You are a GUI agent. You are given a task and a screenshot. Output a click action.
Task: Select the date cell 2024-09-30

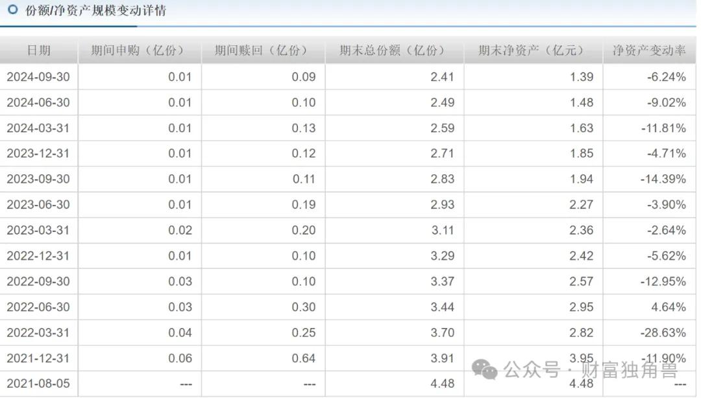(x=38, y=77)
